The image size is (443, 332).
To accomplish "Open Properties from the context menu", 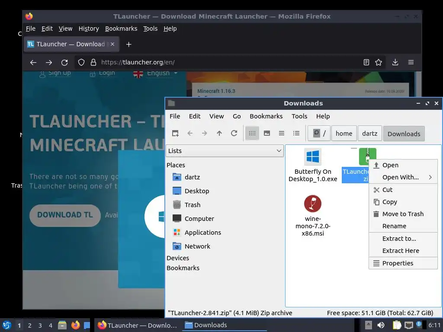I will (x=403, y=263).
